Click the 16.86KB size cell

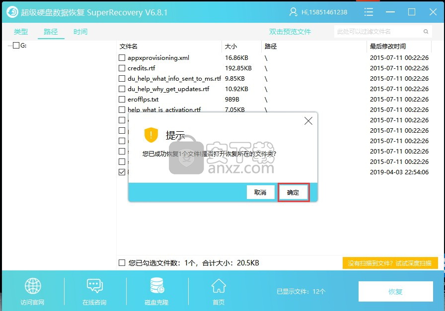tap(236, 58)
